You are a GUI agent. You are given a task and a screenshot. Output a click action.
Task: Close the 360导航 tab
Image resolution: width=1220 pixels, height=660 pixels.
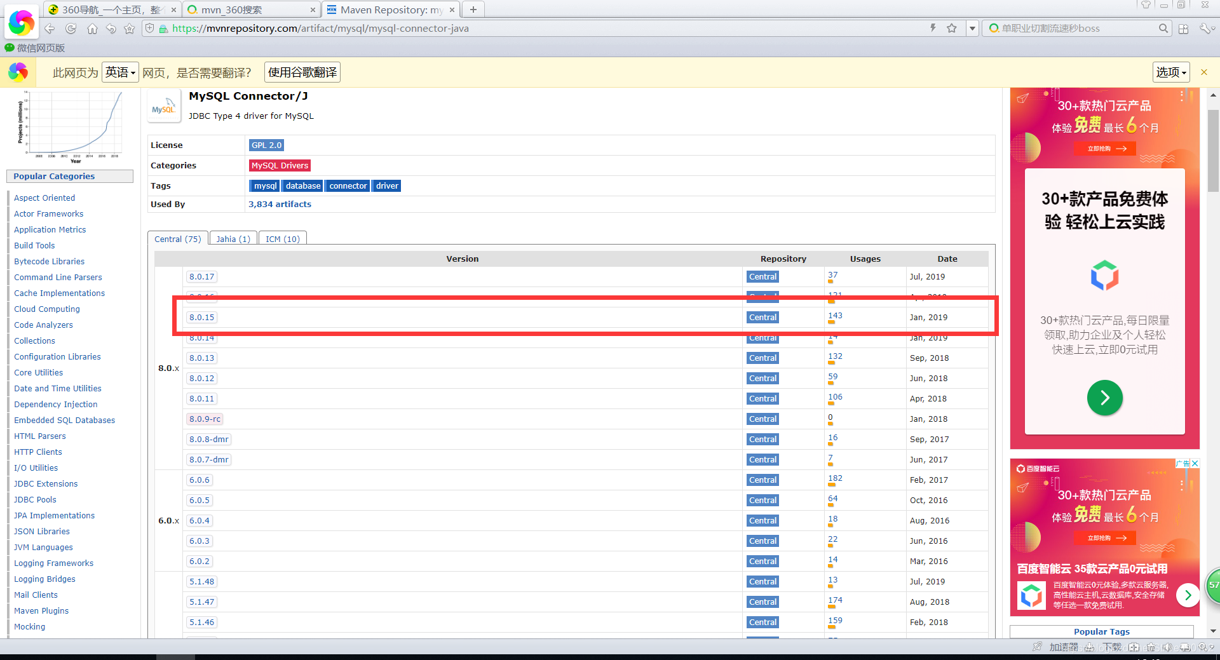173,10
